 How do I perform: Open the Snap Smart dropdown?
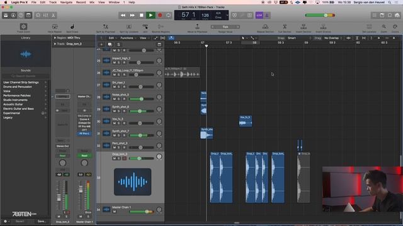point(300,38)
